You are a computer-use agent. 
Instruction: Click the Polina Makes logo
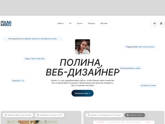[x=6, y=23]
